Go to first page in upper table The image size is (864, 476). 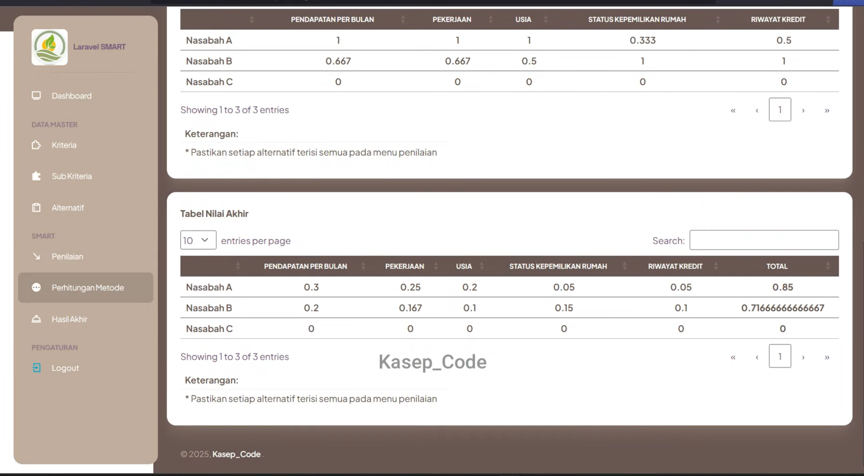pos(733,110)
